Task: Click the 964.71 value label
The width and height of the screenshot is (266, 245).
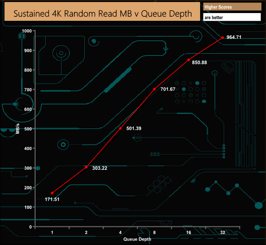Action: pos(234,37)
